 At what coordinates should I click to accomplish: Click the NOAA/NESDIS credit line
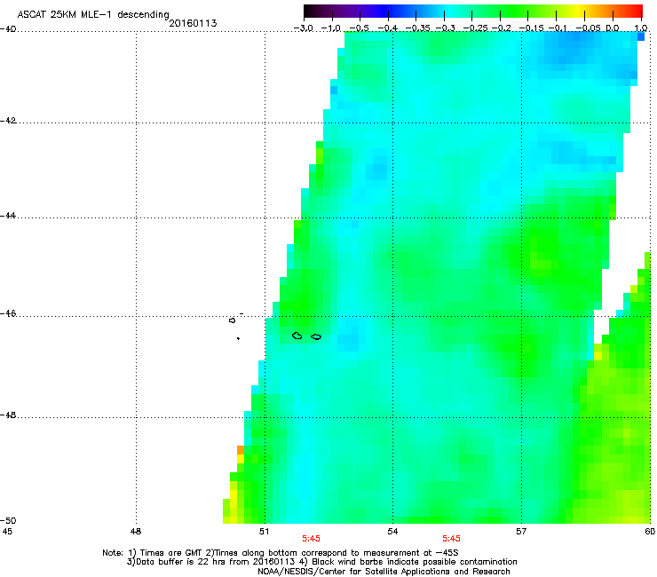384,572
